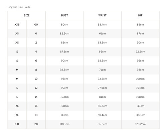Click the 100cm hip value

(x=140, y=79)
